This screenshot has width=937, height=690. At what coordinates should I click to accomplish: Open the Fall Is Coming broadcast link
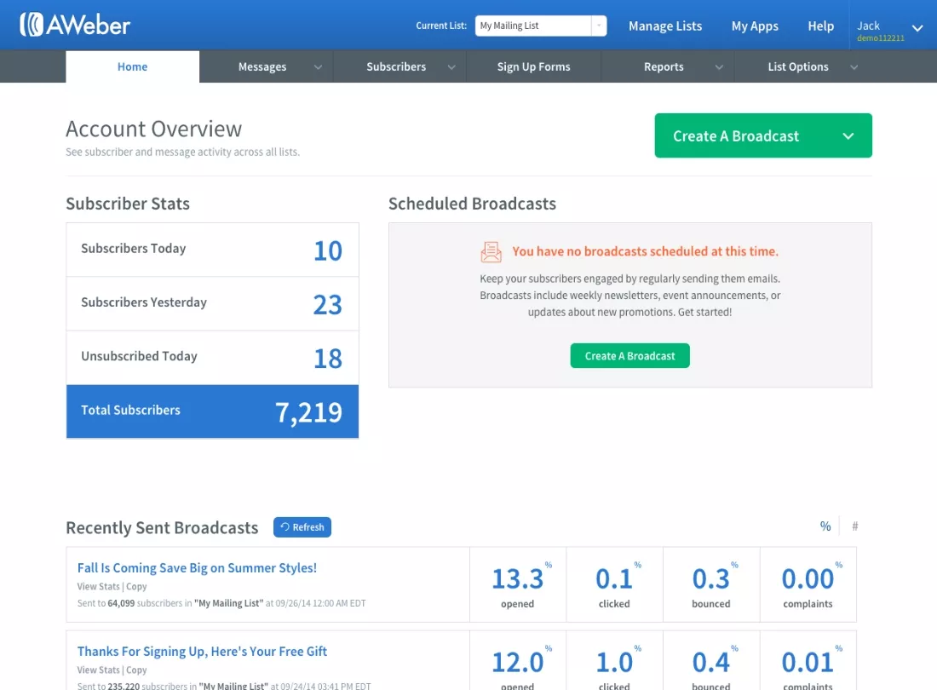click(198, 567)
